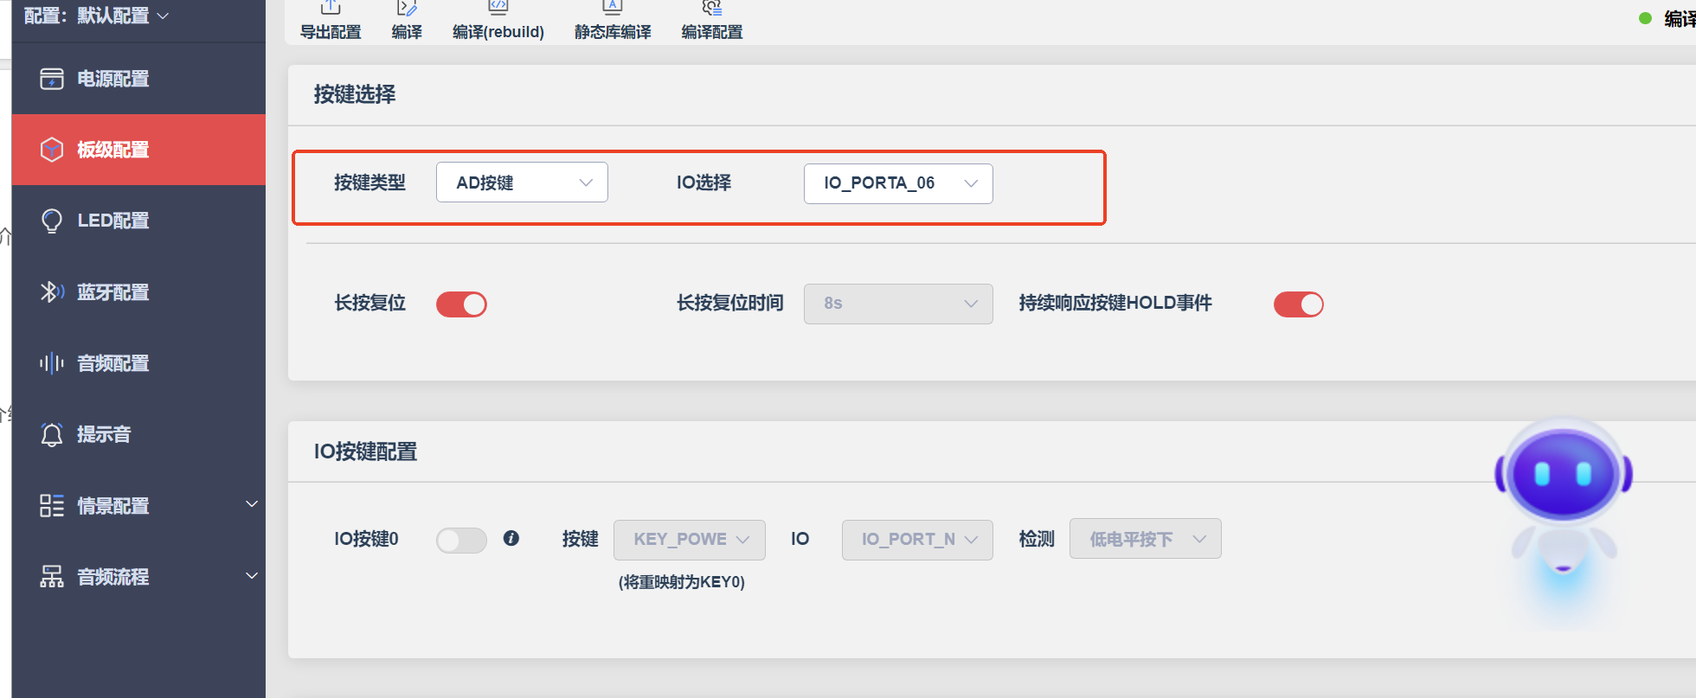Select 提示音 in the sidebar
The width and height of the screenshot is (1696, 698).
pyautogui.click(x=138, y=434)
